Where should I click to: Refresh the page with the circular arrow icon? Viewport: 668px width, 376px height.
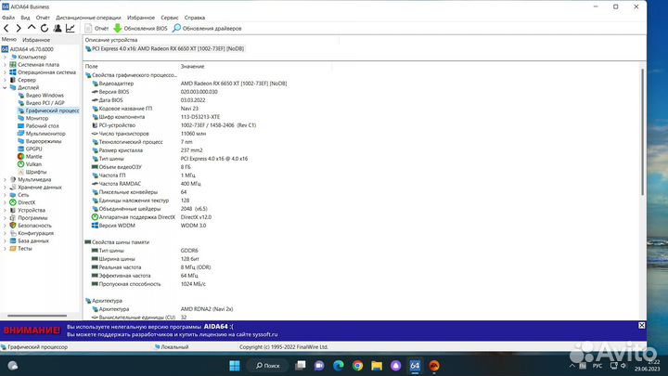click(x=45, y=28)
